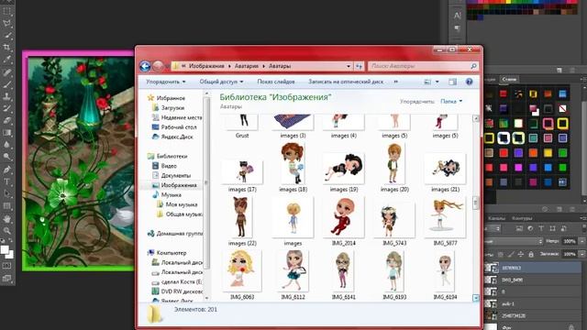Toggle Explorer preview pane button
Viewport: 587px width, 330px height.
(452, 82)
